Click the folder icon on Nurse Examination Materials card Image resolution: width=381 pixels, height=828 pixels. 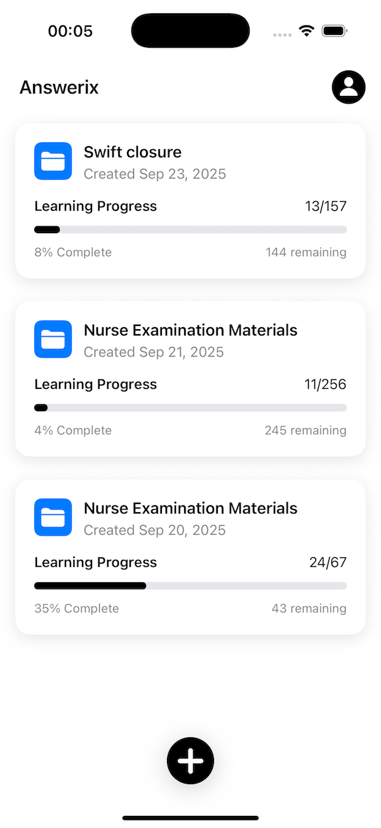(x=53, y=339)
